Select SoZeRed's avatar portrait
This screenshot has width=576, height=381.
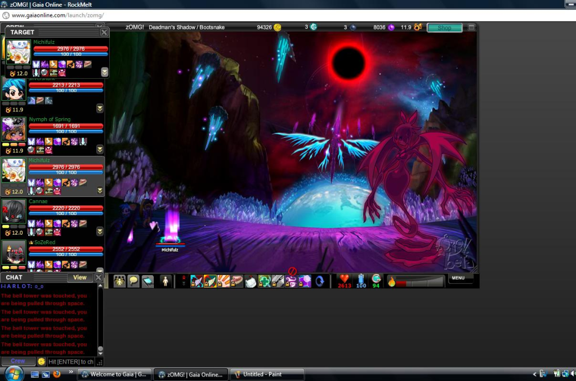click(x=14, y=252)
